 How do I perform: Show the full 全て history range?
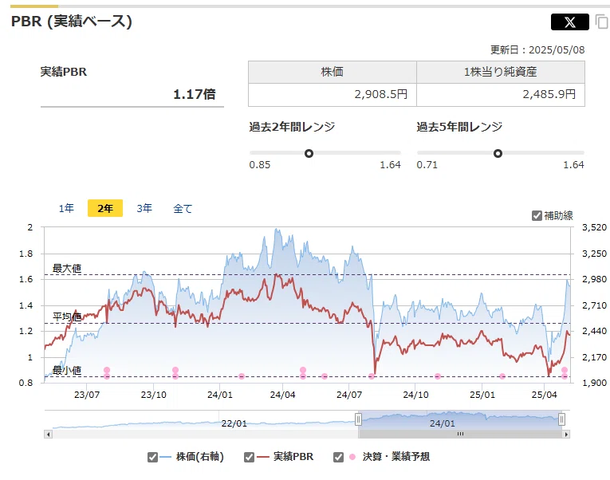pos(183,208)
